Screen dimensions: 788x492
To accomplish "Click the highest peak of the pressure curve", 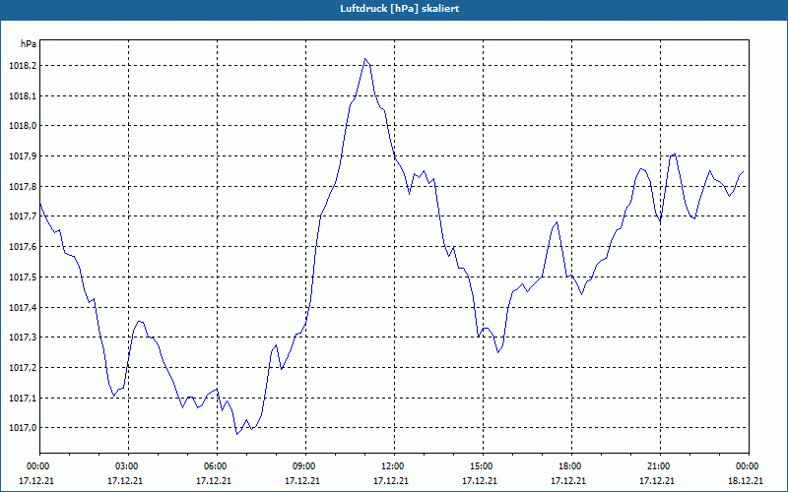I will coord(365,59).
